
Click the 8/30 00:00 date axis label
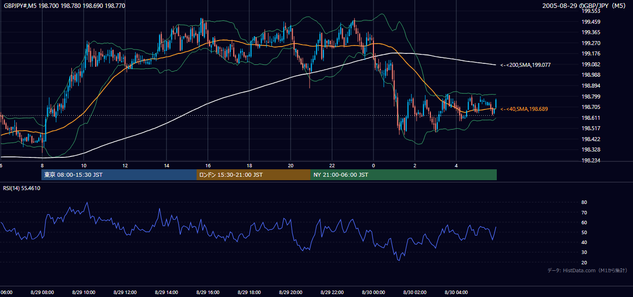click(373, 293)
